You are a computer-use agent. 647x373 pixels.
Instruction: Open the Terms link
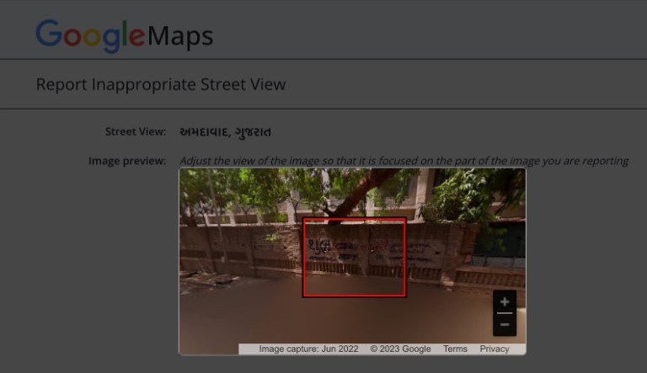pos(455,349)
